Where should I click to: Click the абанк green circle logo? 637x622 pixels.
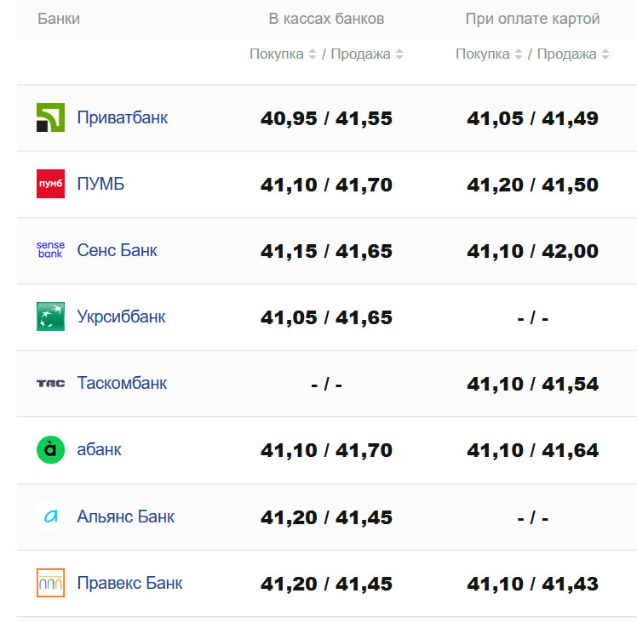[x=50, y=449]
